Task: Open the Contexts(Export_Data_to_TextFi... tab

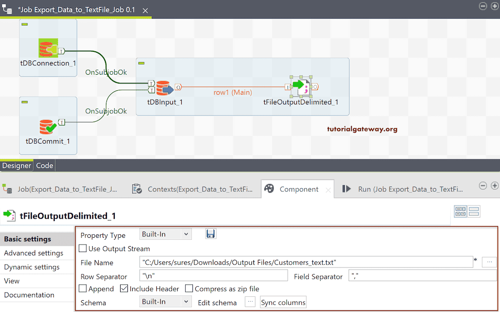Action: [192, 189]
